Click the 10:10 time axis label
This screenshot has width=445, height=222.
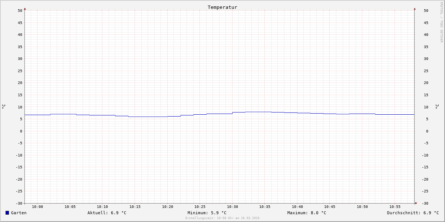tap(102, 207)
